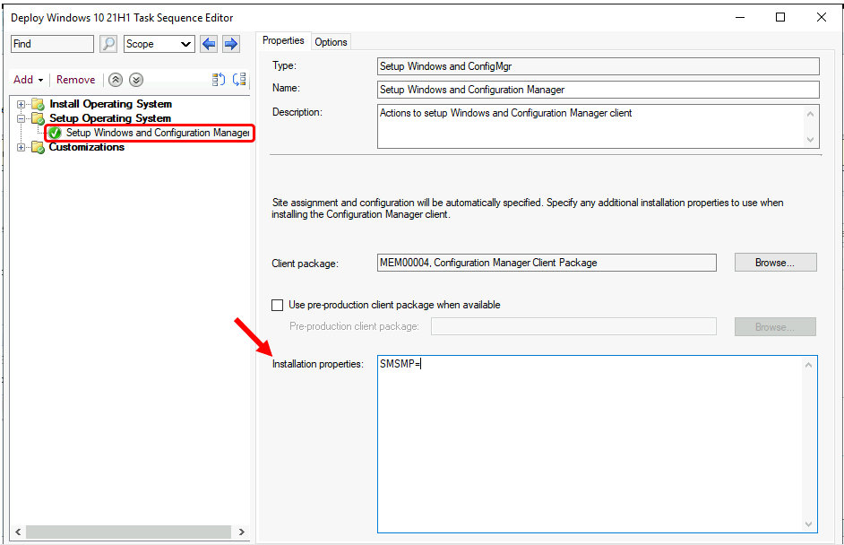Select Install Operating System tree group
844x545 pixels.
coord(110,104)
